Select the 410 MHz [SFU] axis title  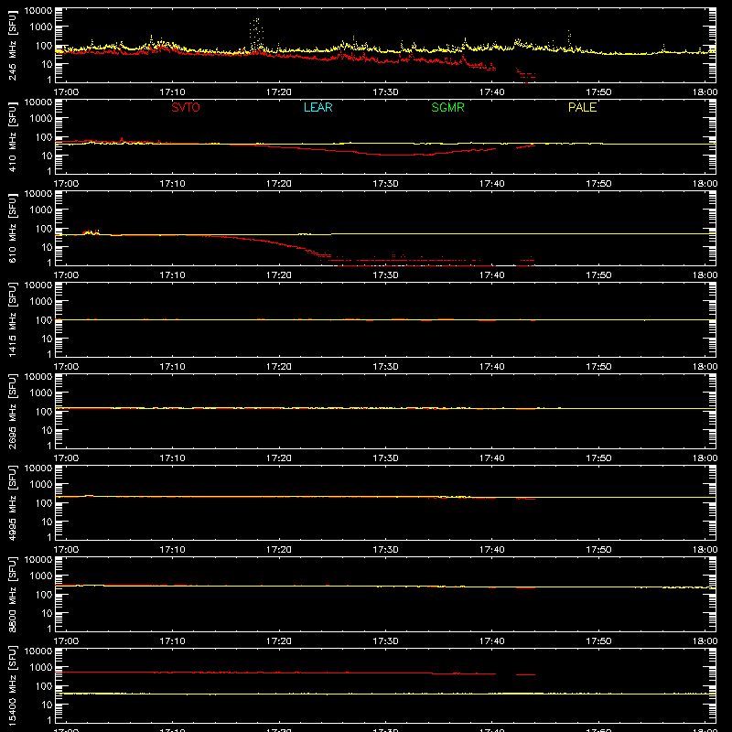(12, 136)
